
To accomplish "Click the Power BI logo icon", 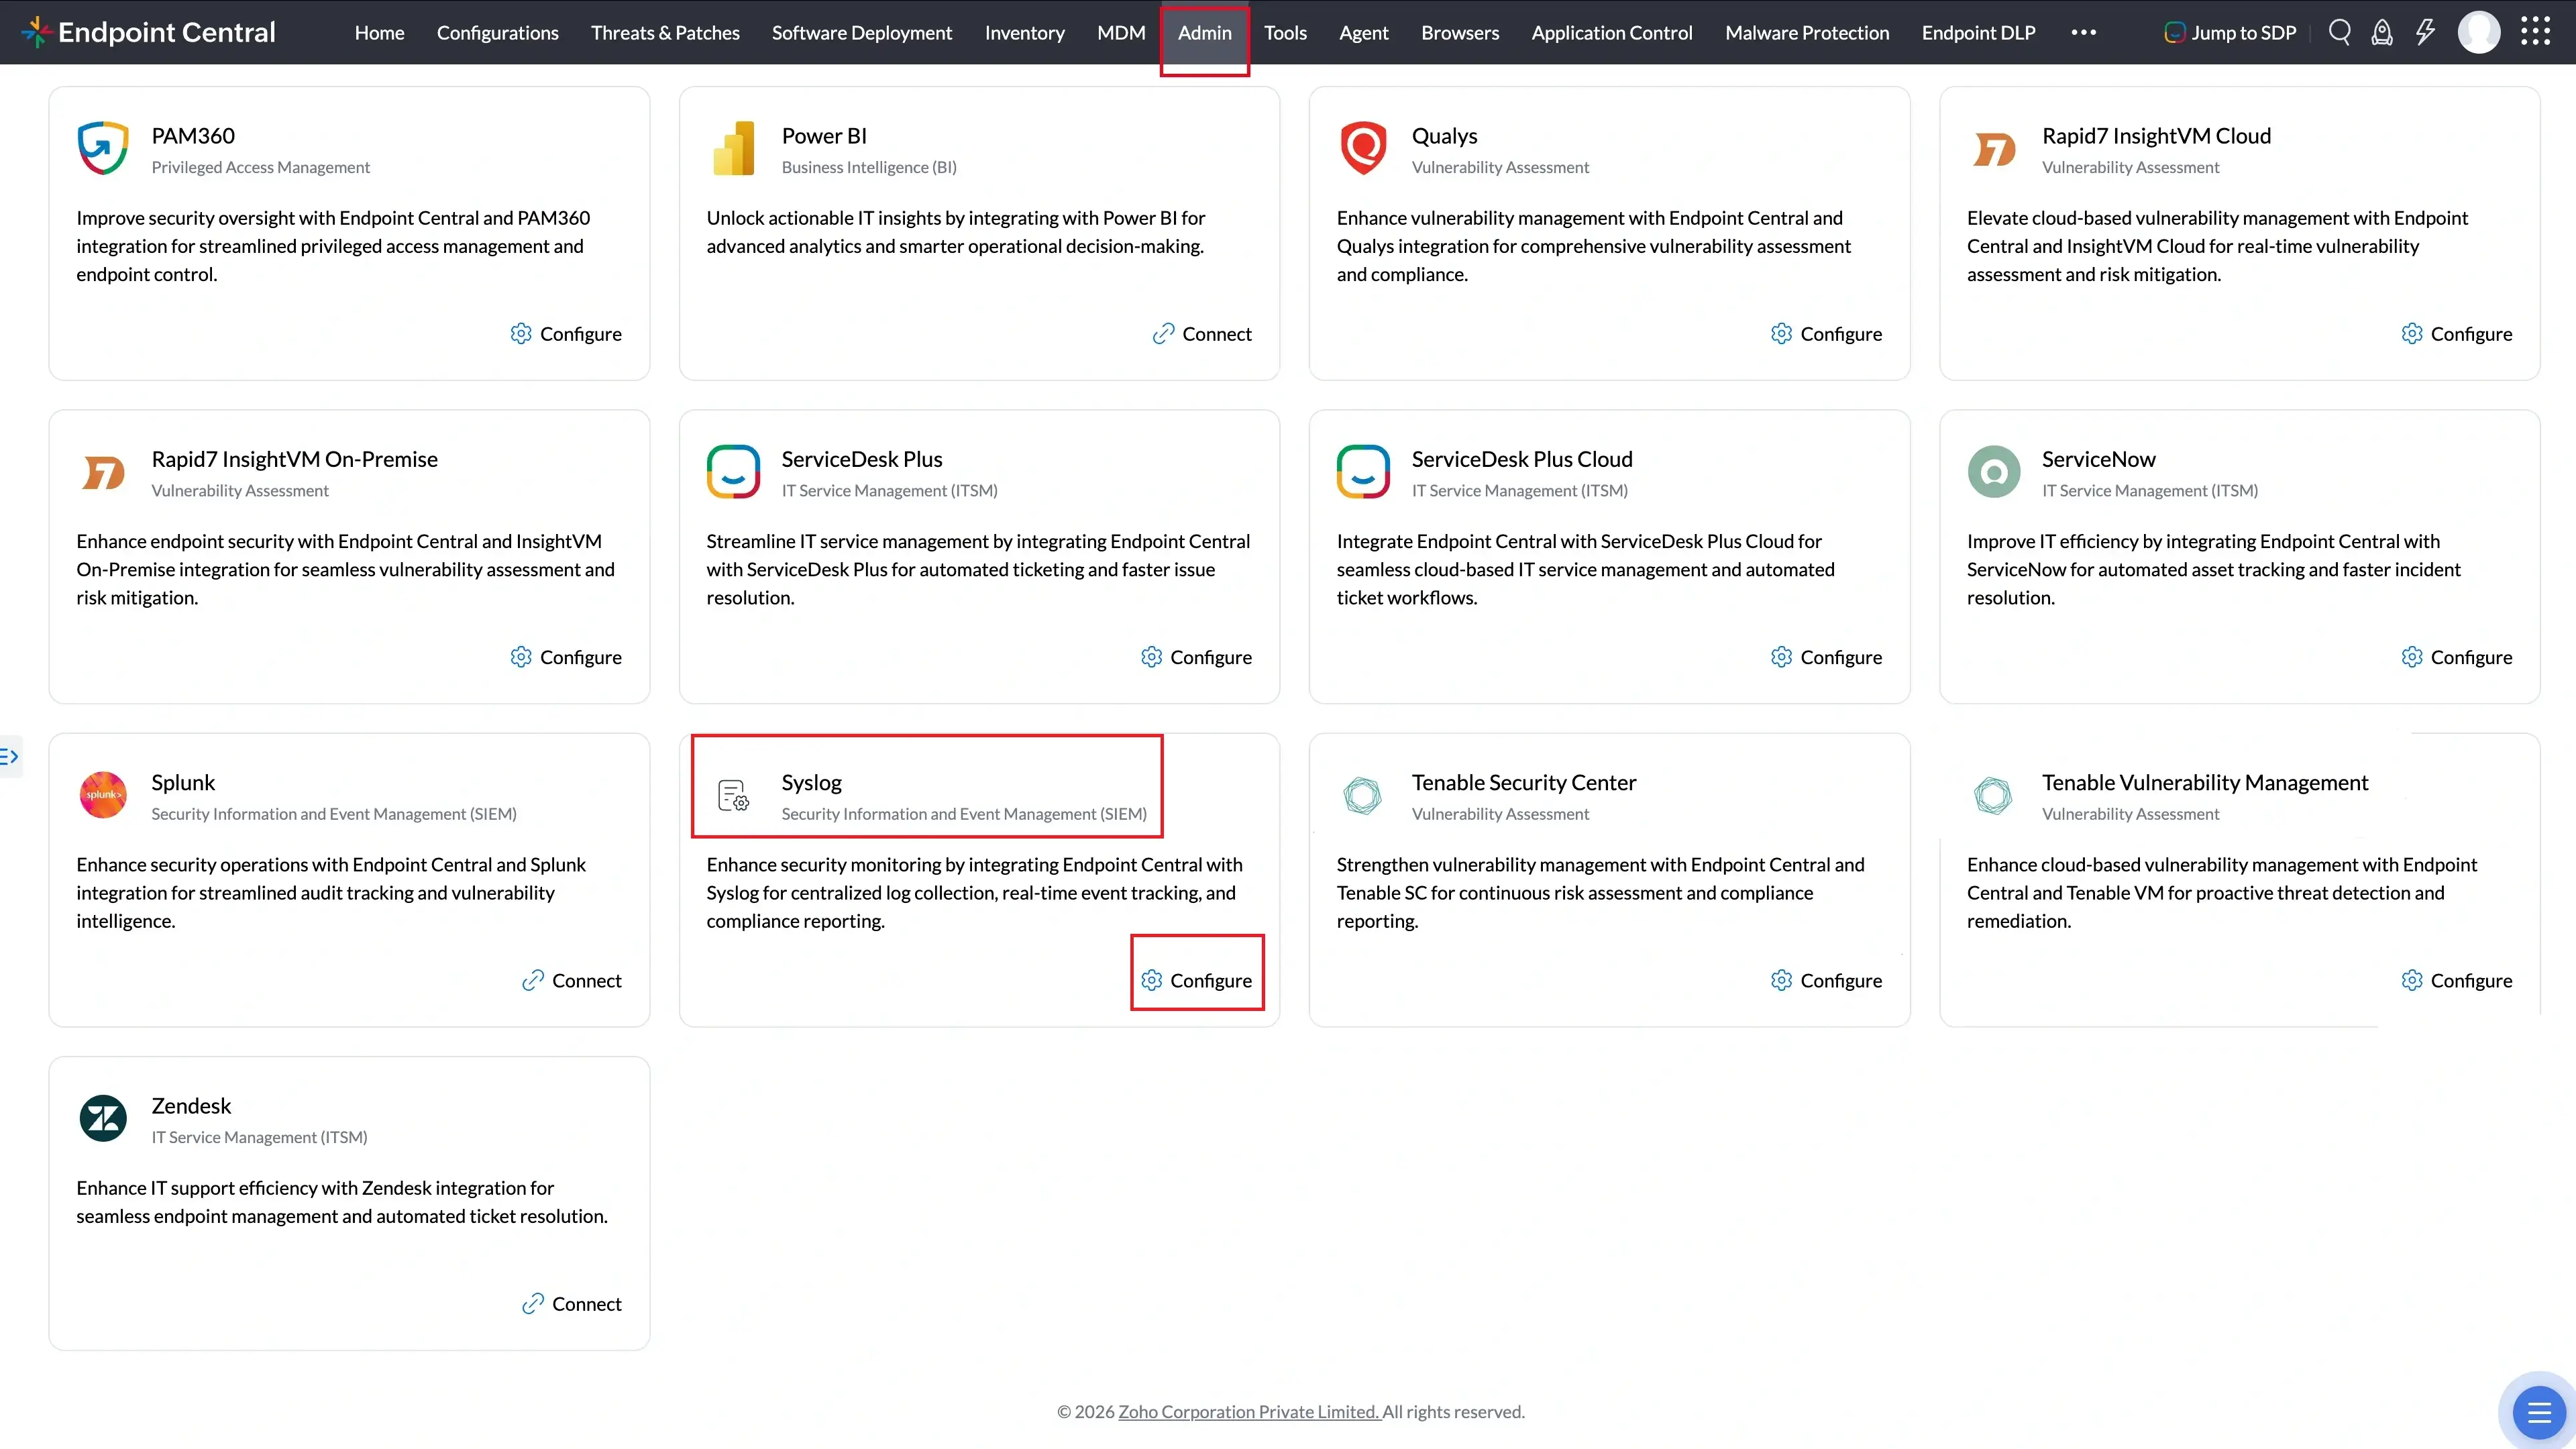I will tap(733, 148).
